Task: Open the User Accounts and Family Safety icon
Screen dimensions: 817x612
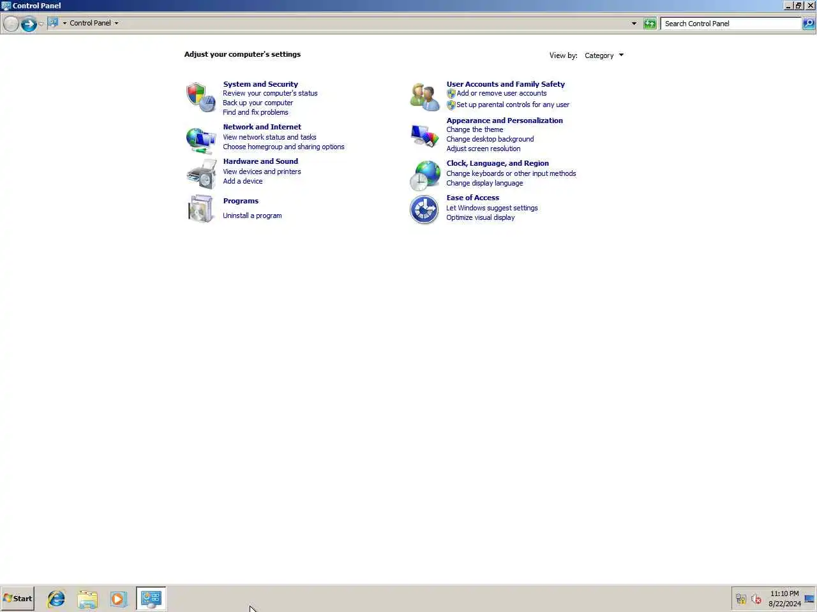Action: (x=424, y=97)
